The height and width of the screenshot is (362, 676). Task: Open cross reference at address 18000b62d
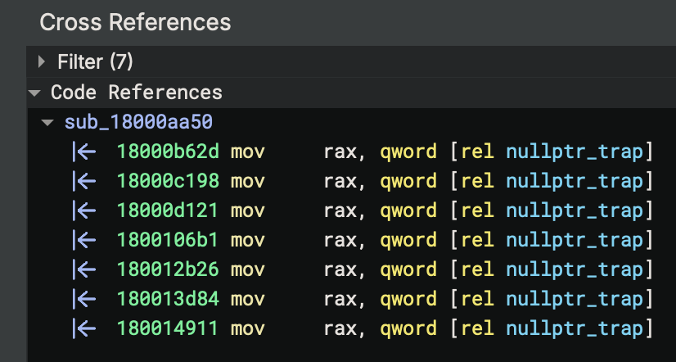[168, 152]
